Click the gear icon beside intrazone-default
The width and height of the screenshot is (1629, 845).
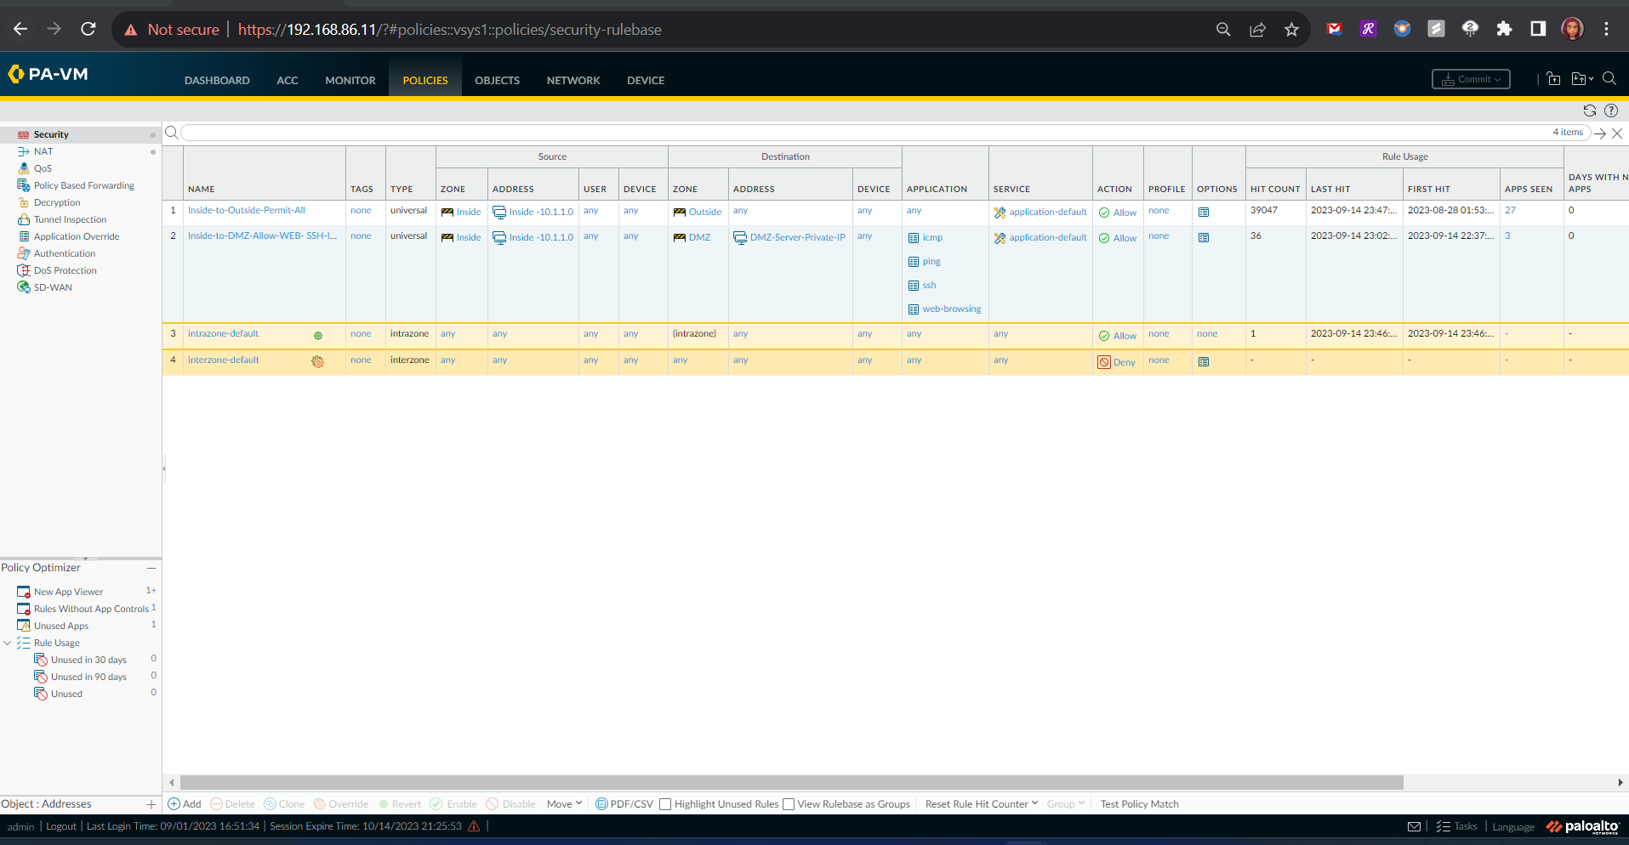coord(318,336)
